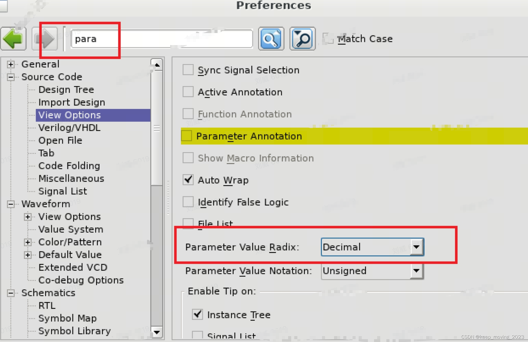This screenshot has height=342, width=528.
Task: Open the Code Folding settings
Action: coord(69,166)
